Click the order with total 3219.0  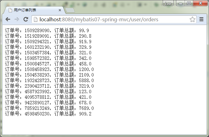49,86
